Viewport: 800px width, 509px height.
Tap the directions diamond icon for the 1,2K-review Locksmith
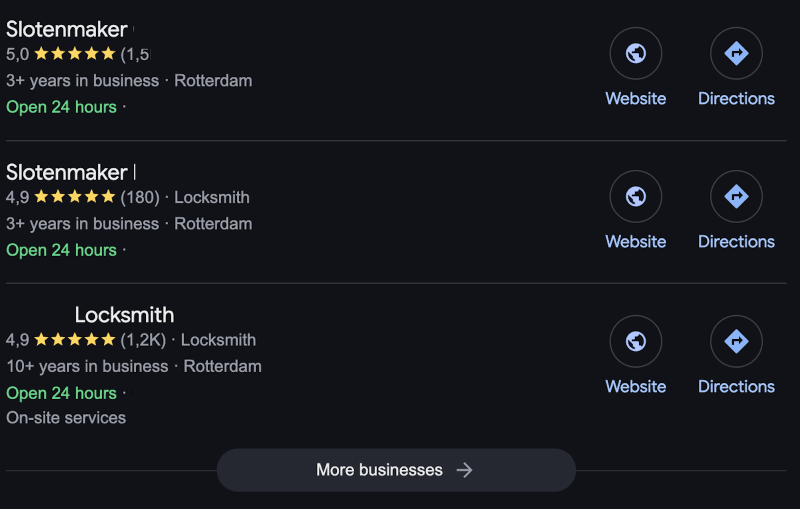736,341
